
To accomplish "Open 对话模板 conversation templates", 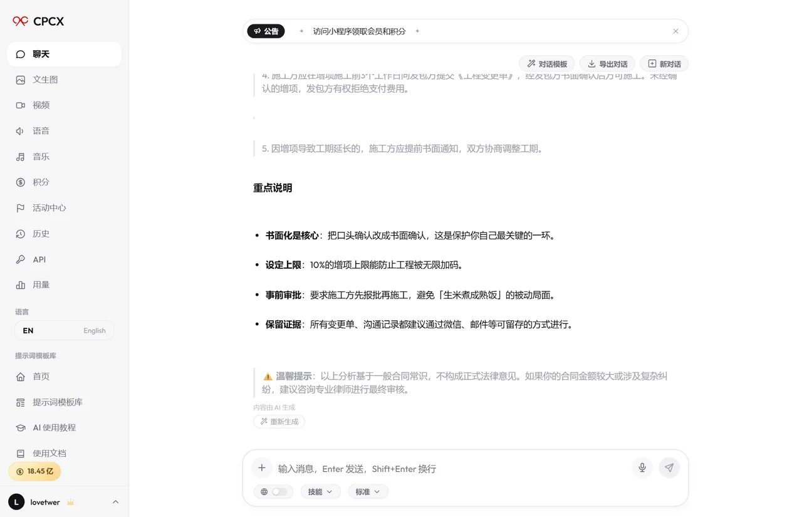I will point(547,64).
